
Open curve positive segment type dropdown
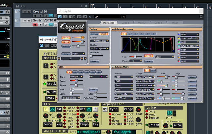coord(189,38)
